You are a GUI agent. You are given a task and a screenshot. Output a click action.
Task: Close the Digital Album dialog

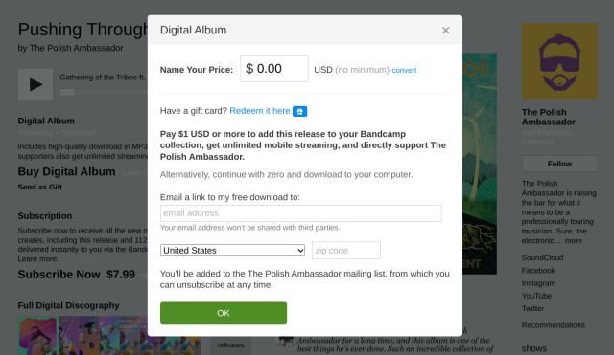coord(445,30)
